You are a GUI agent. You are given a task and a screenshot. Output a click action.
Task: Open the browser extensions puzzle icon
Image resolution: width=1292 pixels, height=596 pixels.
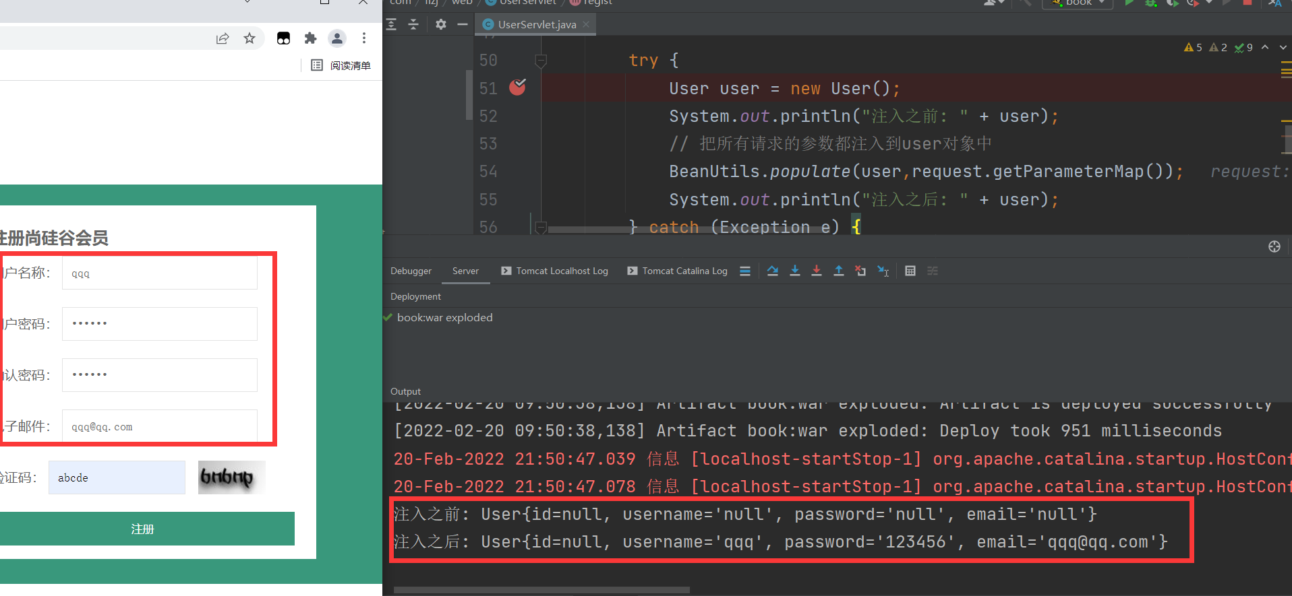coord(310,38)
